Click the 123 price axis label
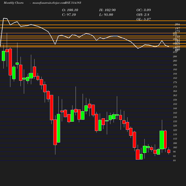186x186 pixels. point(175,130)
